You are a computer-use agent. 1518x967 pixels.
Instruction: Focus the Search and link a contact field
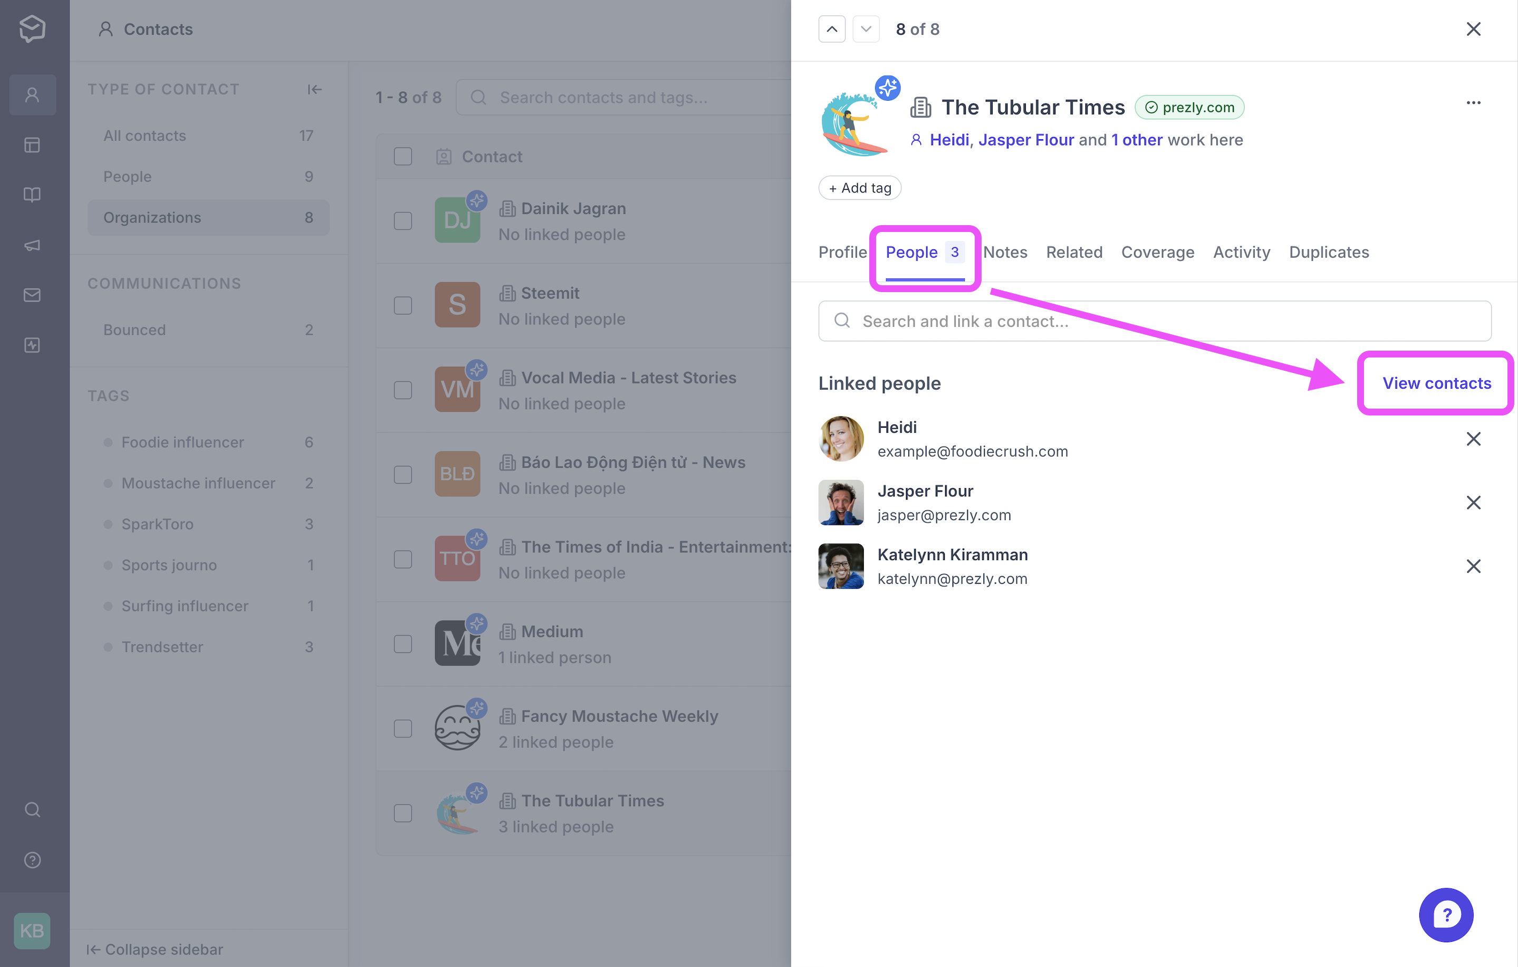[x=1154, y=321]
